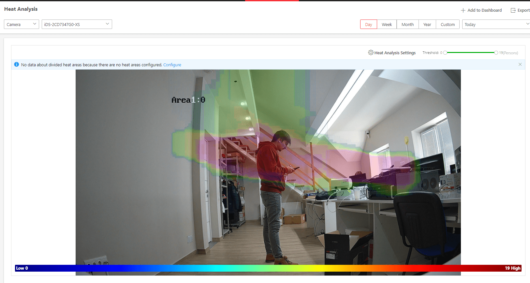
Task: Dismiss the no heat areas notice
Action: point(520,64)
